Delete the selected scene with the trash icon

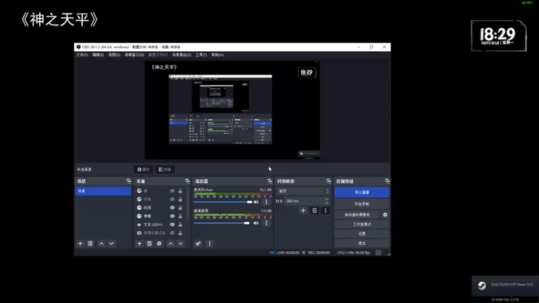(x=90, y=244)
